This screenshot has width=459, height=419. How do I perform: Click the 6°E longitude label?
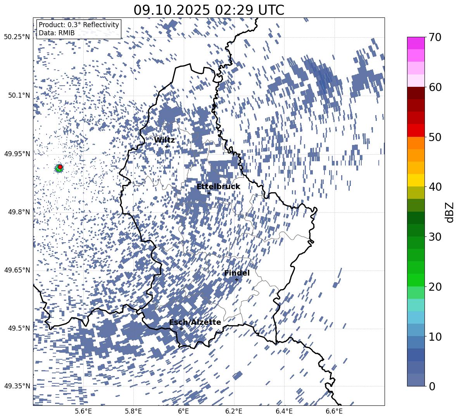(x=183, y=411)
